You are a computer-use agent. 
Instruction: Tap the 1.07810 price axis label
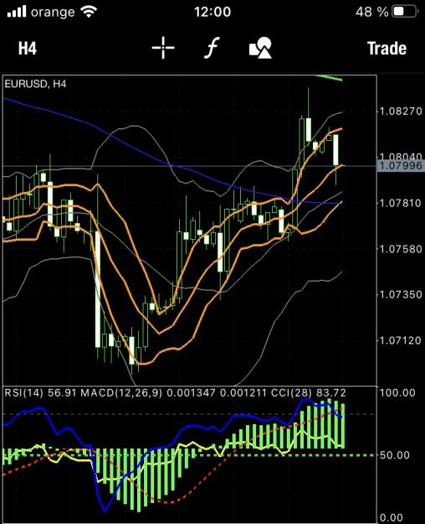[x=401, y=203]
